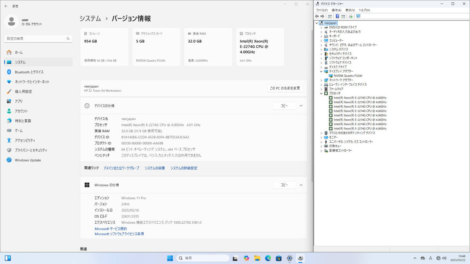
Task: Expand the ネットワーク アダプター tree node
Action: [321, 80]
